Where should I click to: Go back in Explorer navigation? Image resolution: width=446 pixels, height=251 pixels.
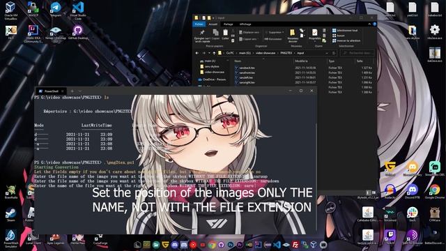click(x=197, y=53)
